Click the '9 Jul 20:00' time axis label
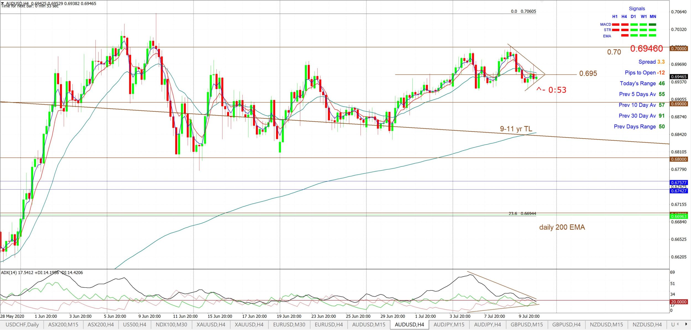 pos(529,316)
